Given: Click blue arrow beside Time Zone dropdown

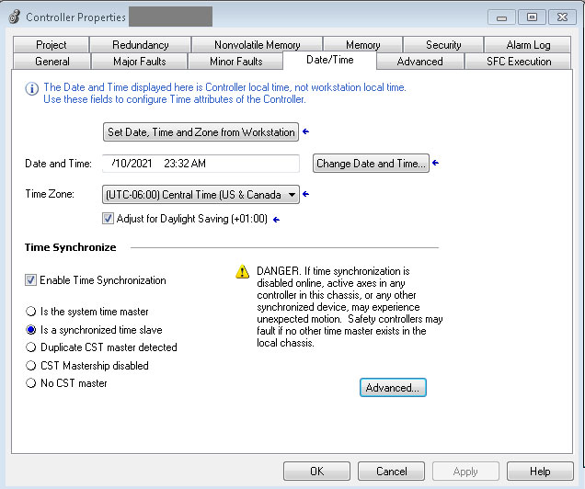Looking at the screenshot, I should [306, 194].
